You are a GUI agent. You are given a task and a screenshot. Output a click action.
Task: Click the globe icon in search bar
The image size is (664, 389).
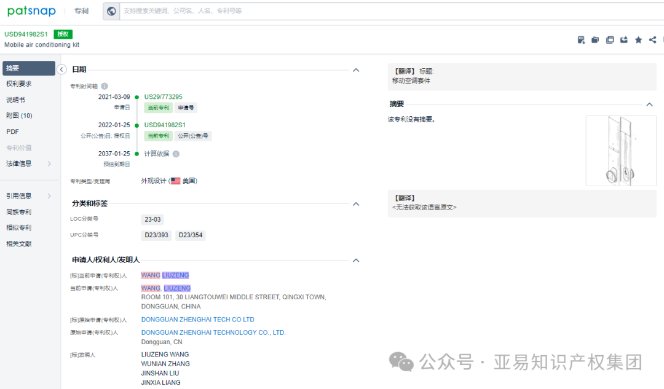[111, 11]
